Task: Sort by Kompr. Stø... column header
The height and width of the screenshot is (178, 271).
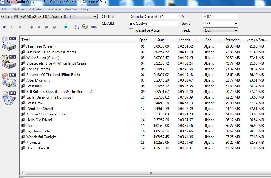Action: pyautogui.click(x=256, y=40)
